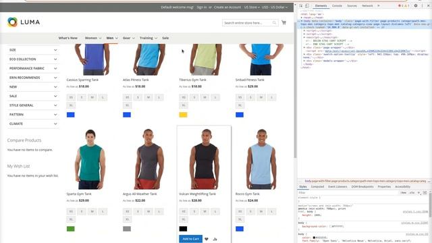
Task: Show more DevTools tabs via chevron
Action: pyautogui.click(x=379, y=5)
